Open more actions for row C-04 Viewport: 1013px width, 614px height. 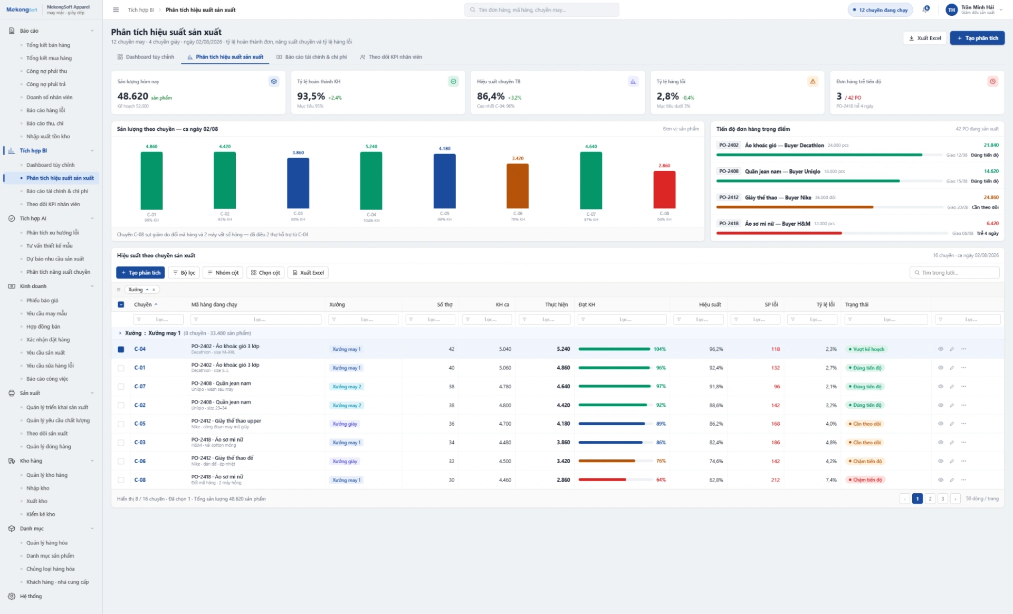[x=963, y=349]
